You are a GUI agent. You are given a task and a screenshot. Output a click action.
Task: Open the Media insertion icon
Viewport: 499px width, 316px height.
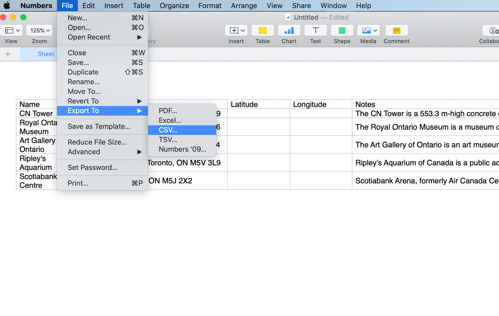[368, 30]
